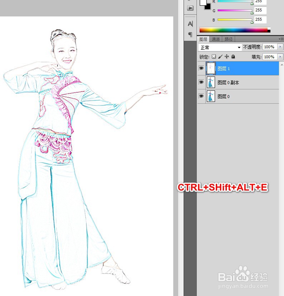The image size is (284, 296).
Task: Select the 图层 0 layer thumbnail
Action: [x=211, y=96]
